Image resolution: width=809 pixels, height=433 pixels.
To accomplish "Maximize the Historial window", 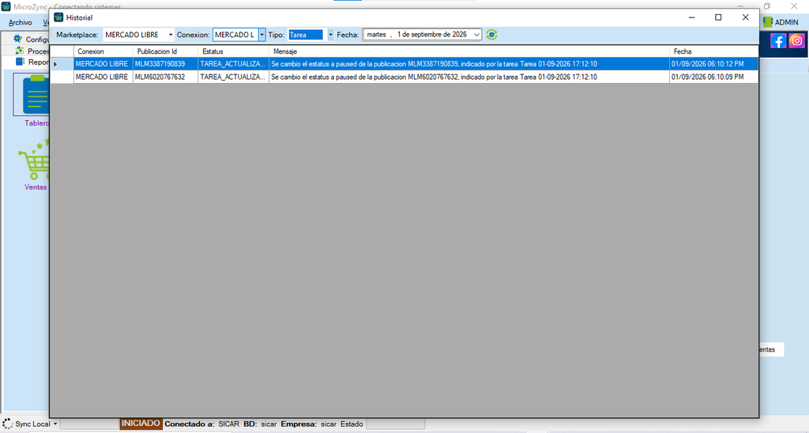I will (x=718, y=17).
